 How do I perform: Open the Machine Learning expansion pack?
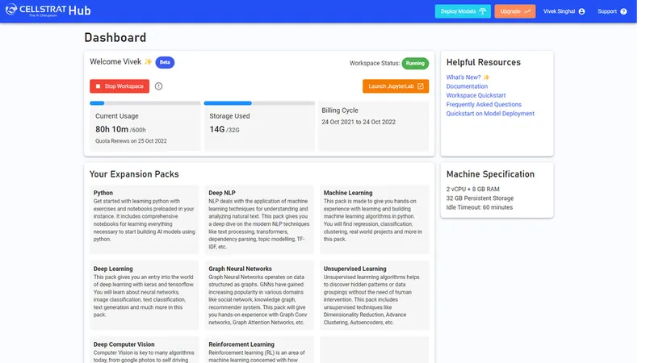[374, 219]
